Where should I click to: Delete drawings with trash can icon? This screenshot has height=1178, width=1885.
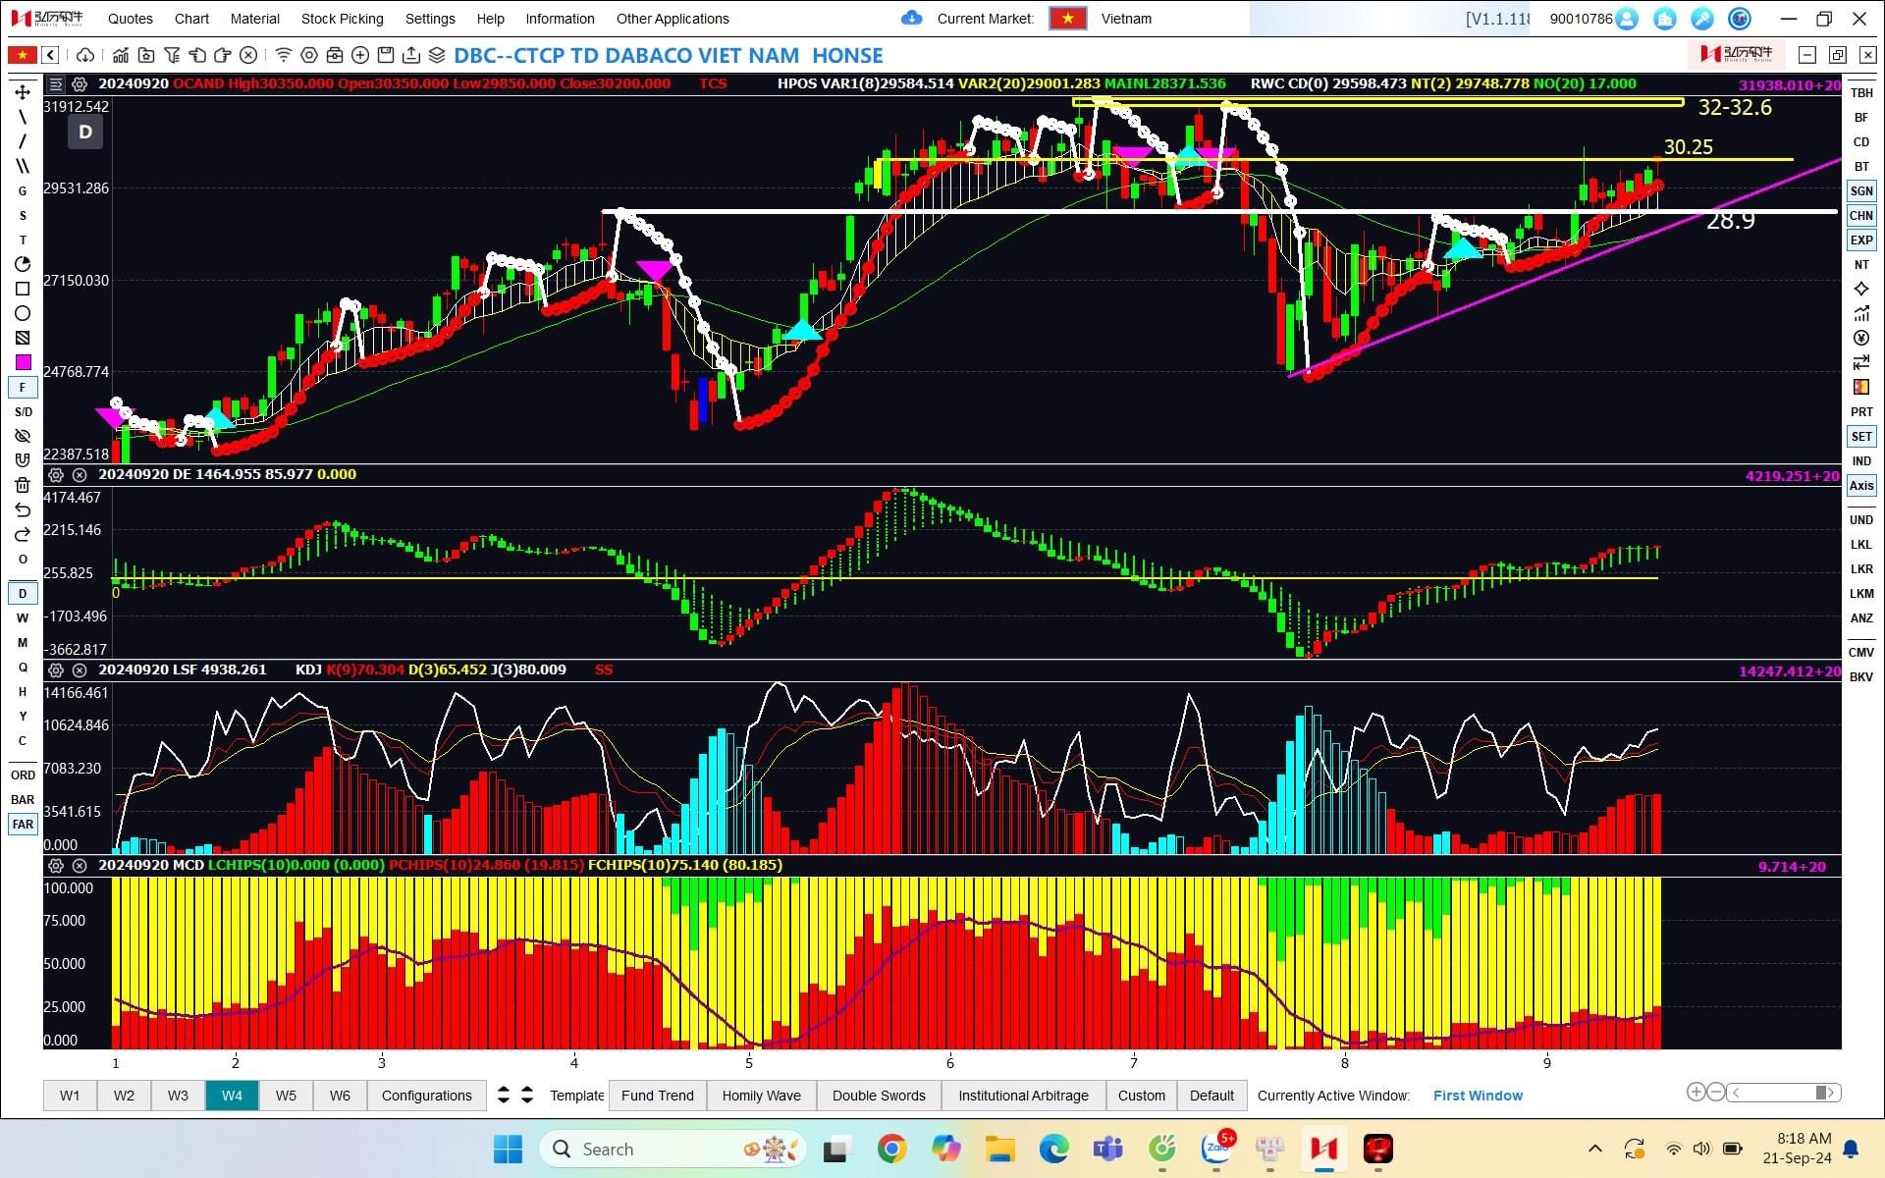(23, 485)
